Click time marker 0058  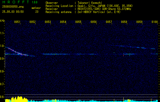click(124, 22)
